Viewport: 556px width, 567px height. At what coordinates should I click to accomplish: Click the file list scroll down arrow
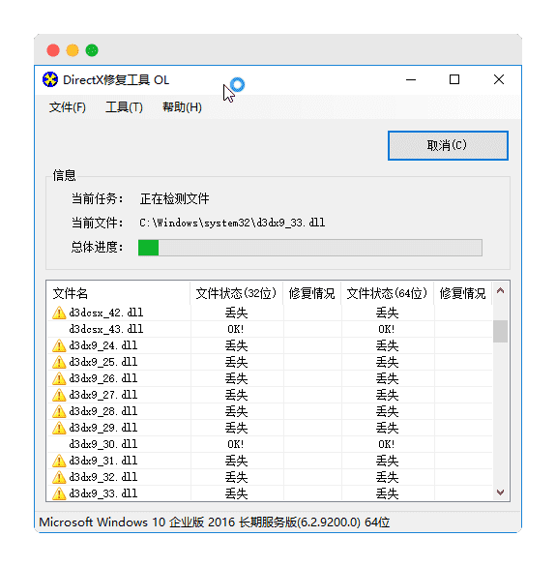[500, 492]
